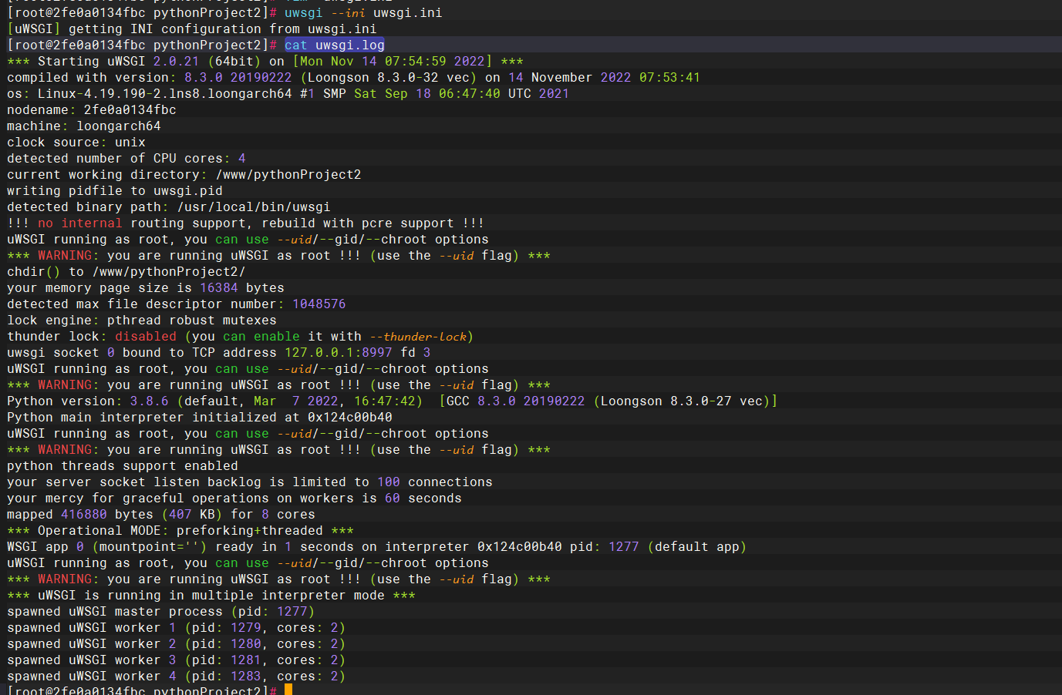Click the working directory /www/pythonProject2

[x=288, y=174]
